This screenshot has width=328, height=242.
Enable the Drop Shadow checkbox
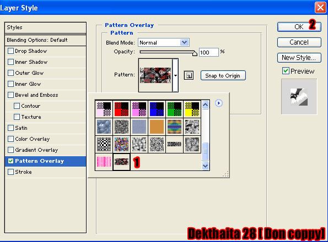(10, 51)
